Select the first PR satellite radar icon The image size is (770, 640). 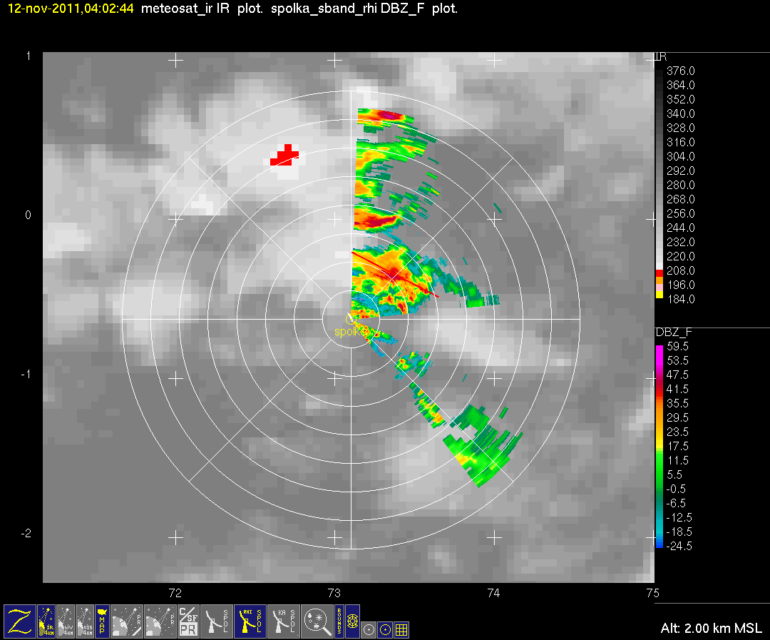(127, 621)
